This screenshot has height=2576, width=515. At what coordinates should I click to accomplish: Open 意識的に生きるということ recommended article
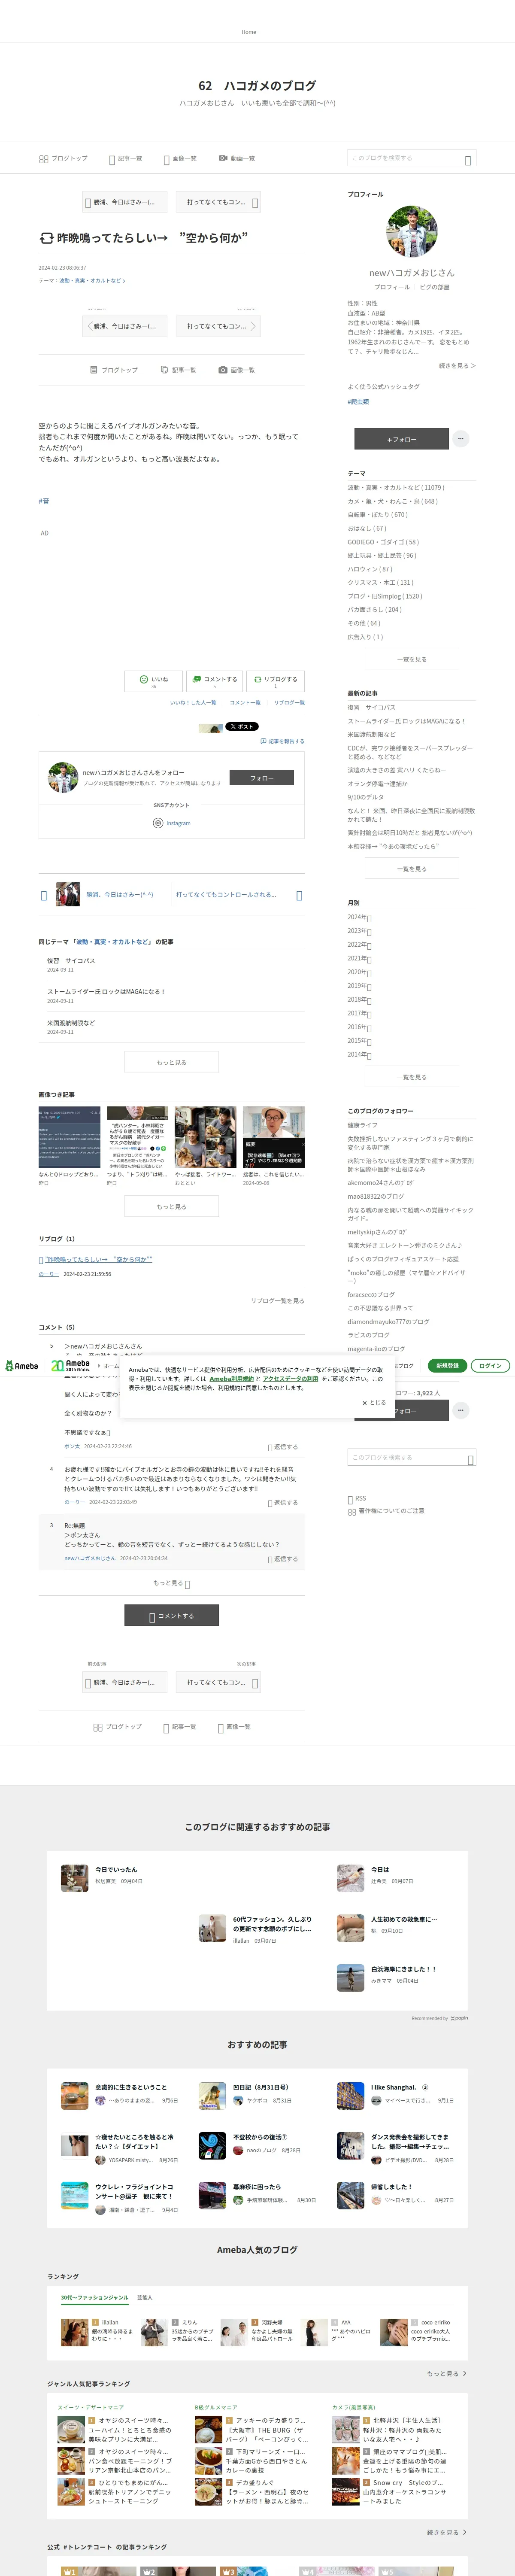pos(131,2087)
